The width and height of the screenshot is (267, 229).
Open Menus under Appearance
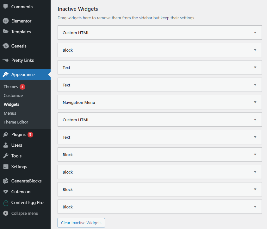coord(10,113)
